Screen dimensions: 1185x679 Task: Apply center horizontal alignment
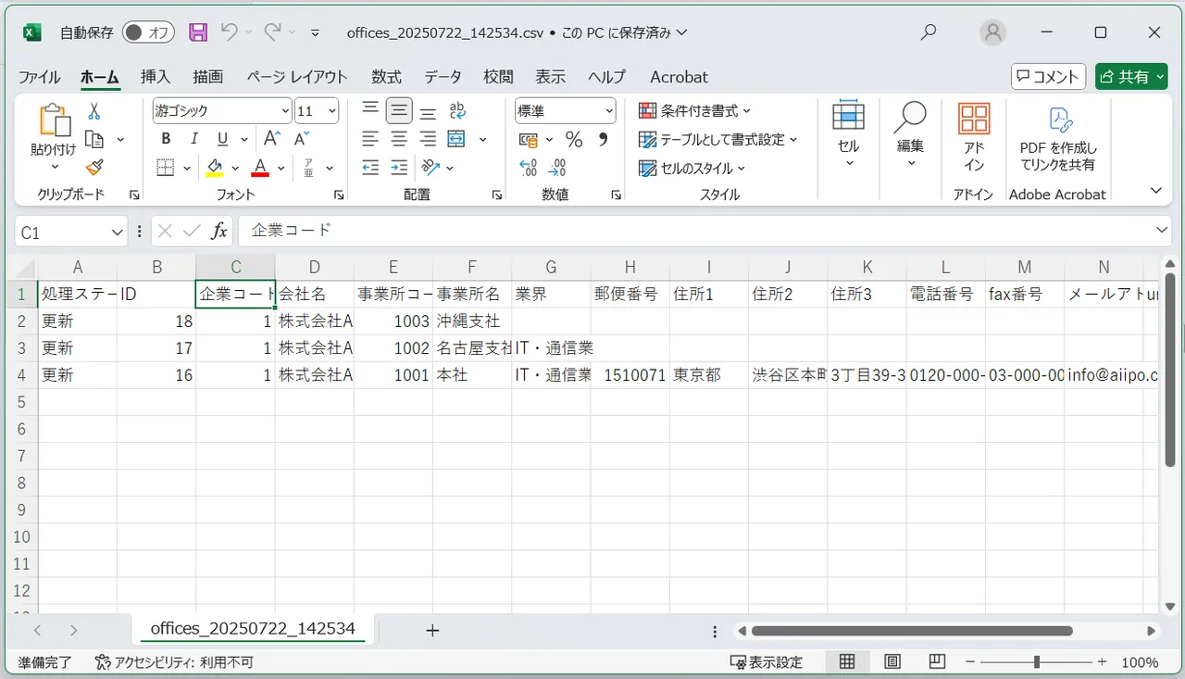click(x=399, y=139)
